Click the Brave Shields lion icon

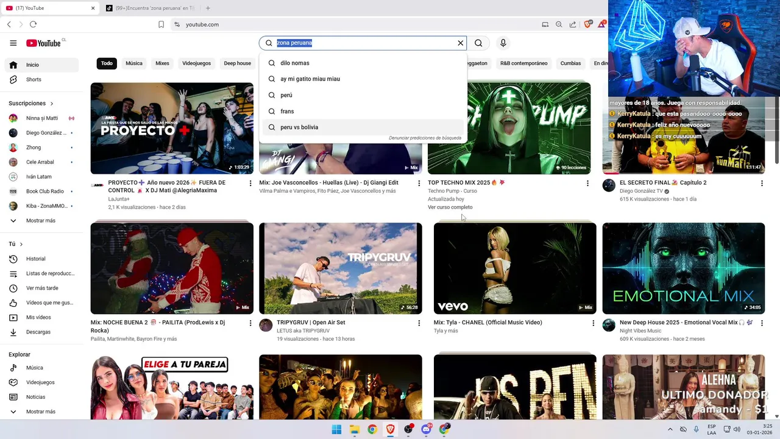[x=587, y=24]
